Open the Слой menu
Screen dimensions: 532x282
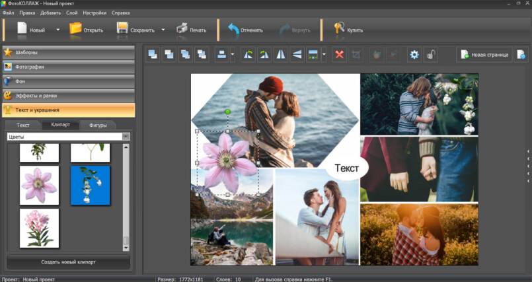pos(71,13)
